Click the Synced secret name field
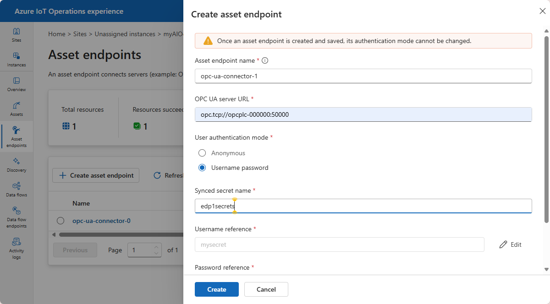 363,206
